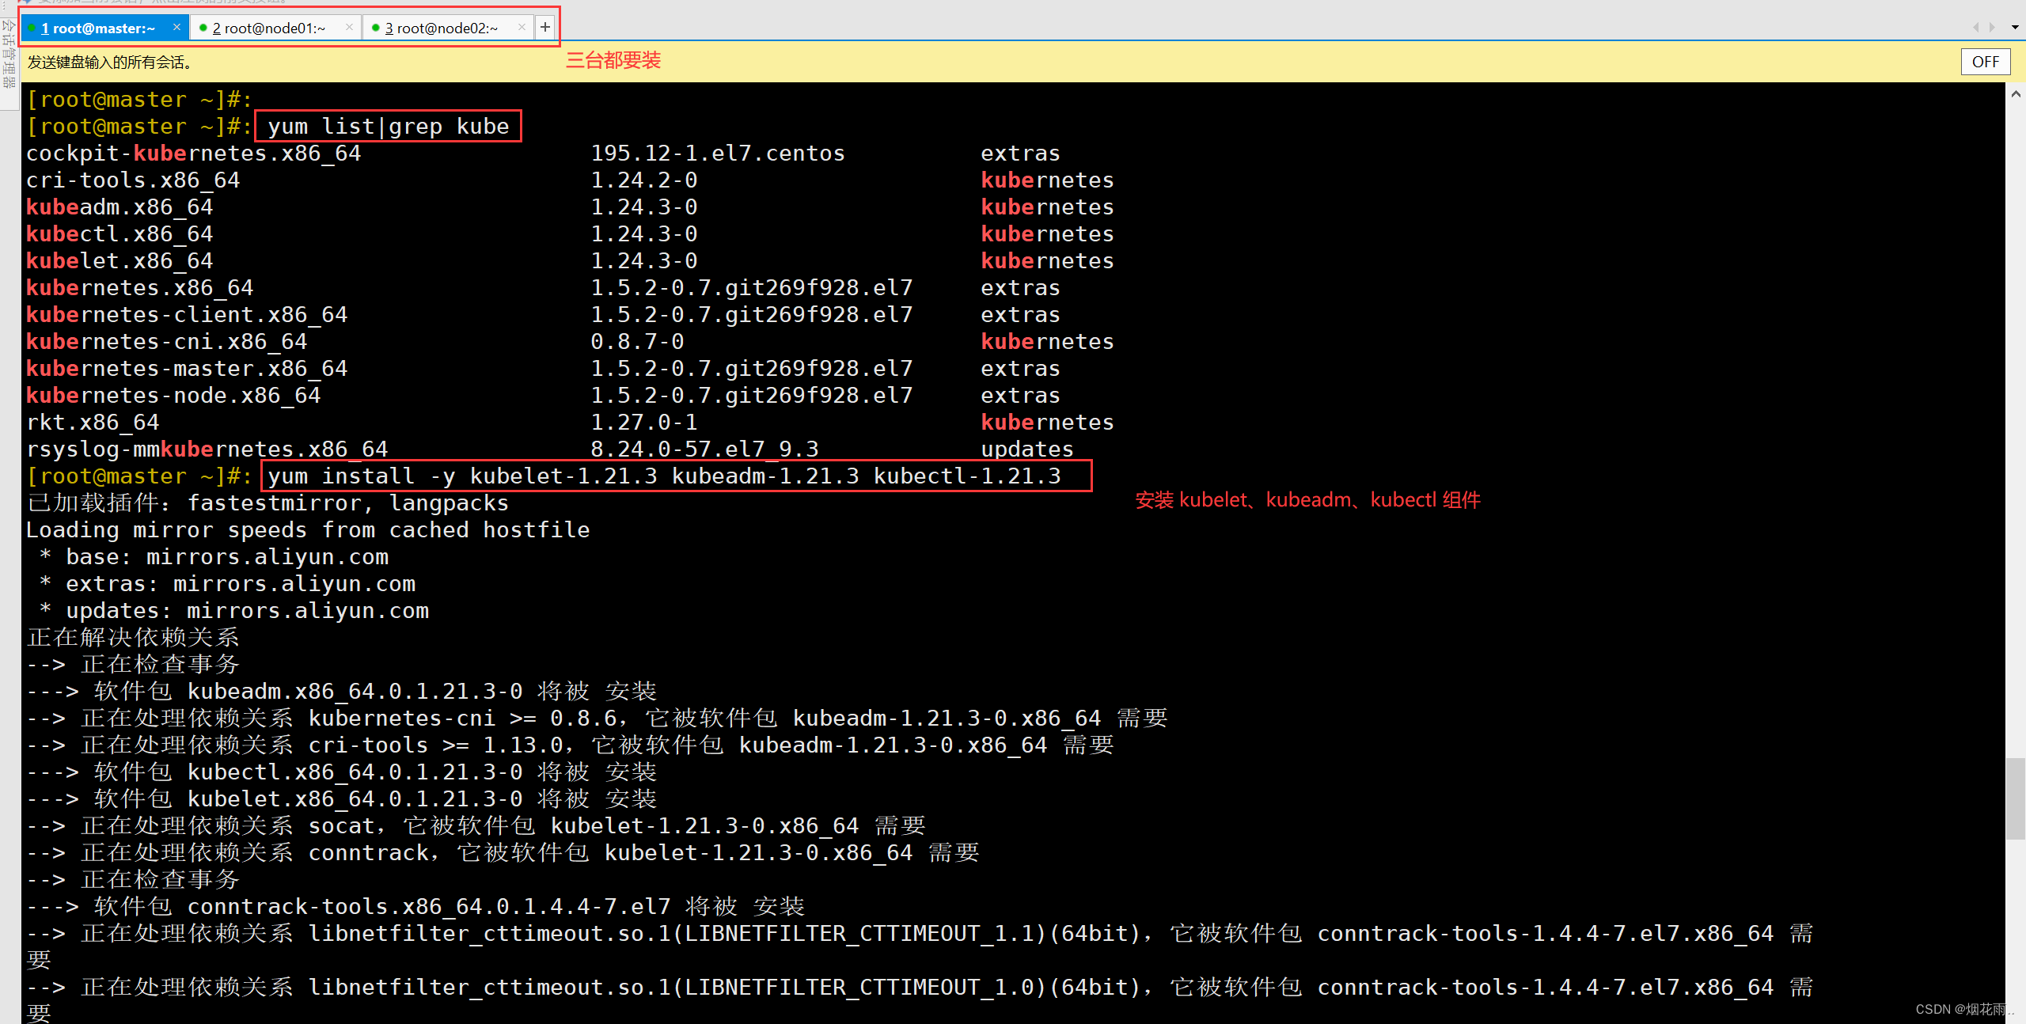Image resolution: width=2026 pixels, height=1024 pixels.
Task: Click the 'updates' repo name for rsyslog
Action: [1027, 449]
